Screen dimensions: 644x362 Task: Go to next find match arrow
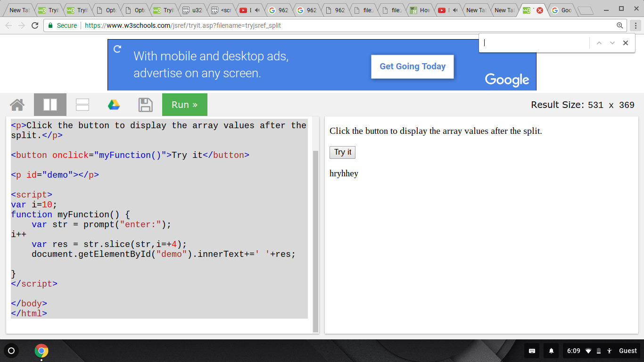tap(612, 43)
